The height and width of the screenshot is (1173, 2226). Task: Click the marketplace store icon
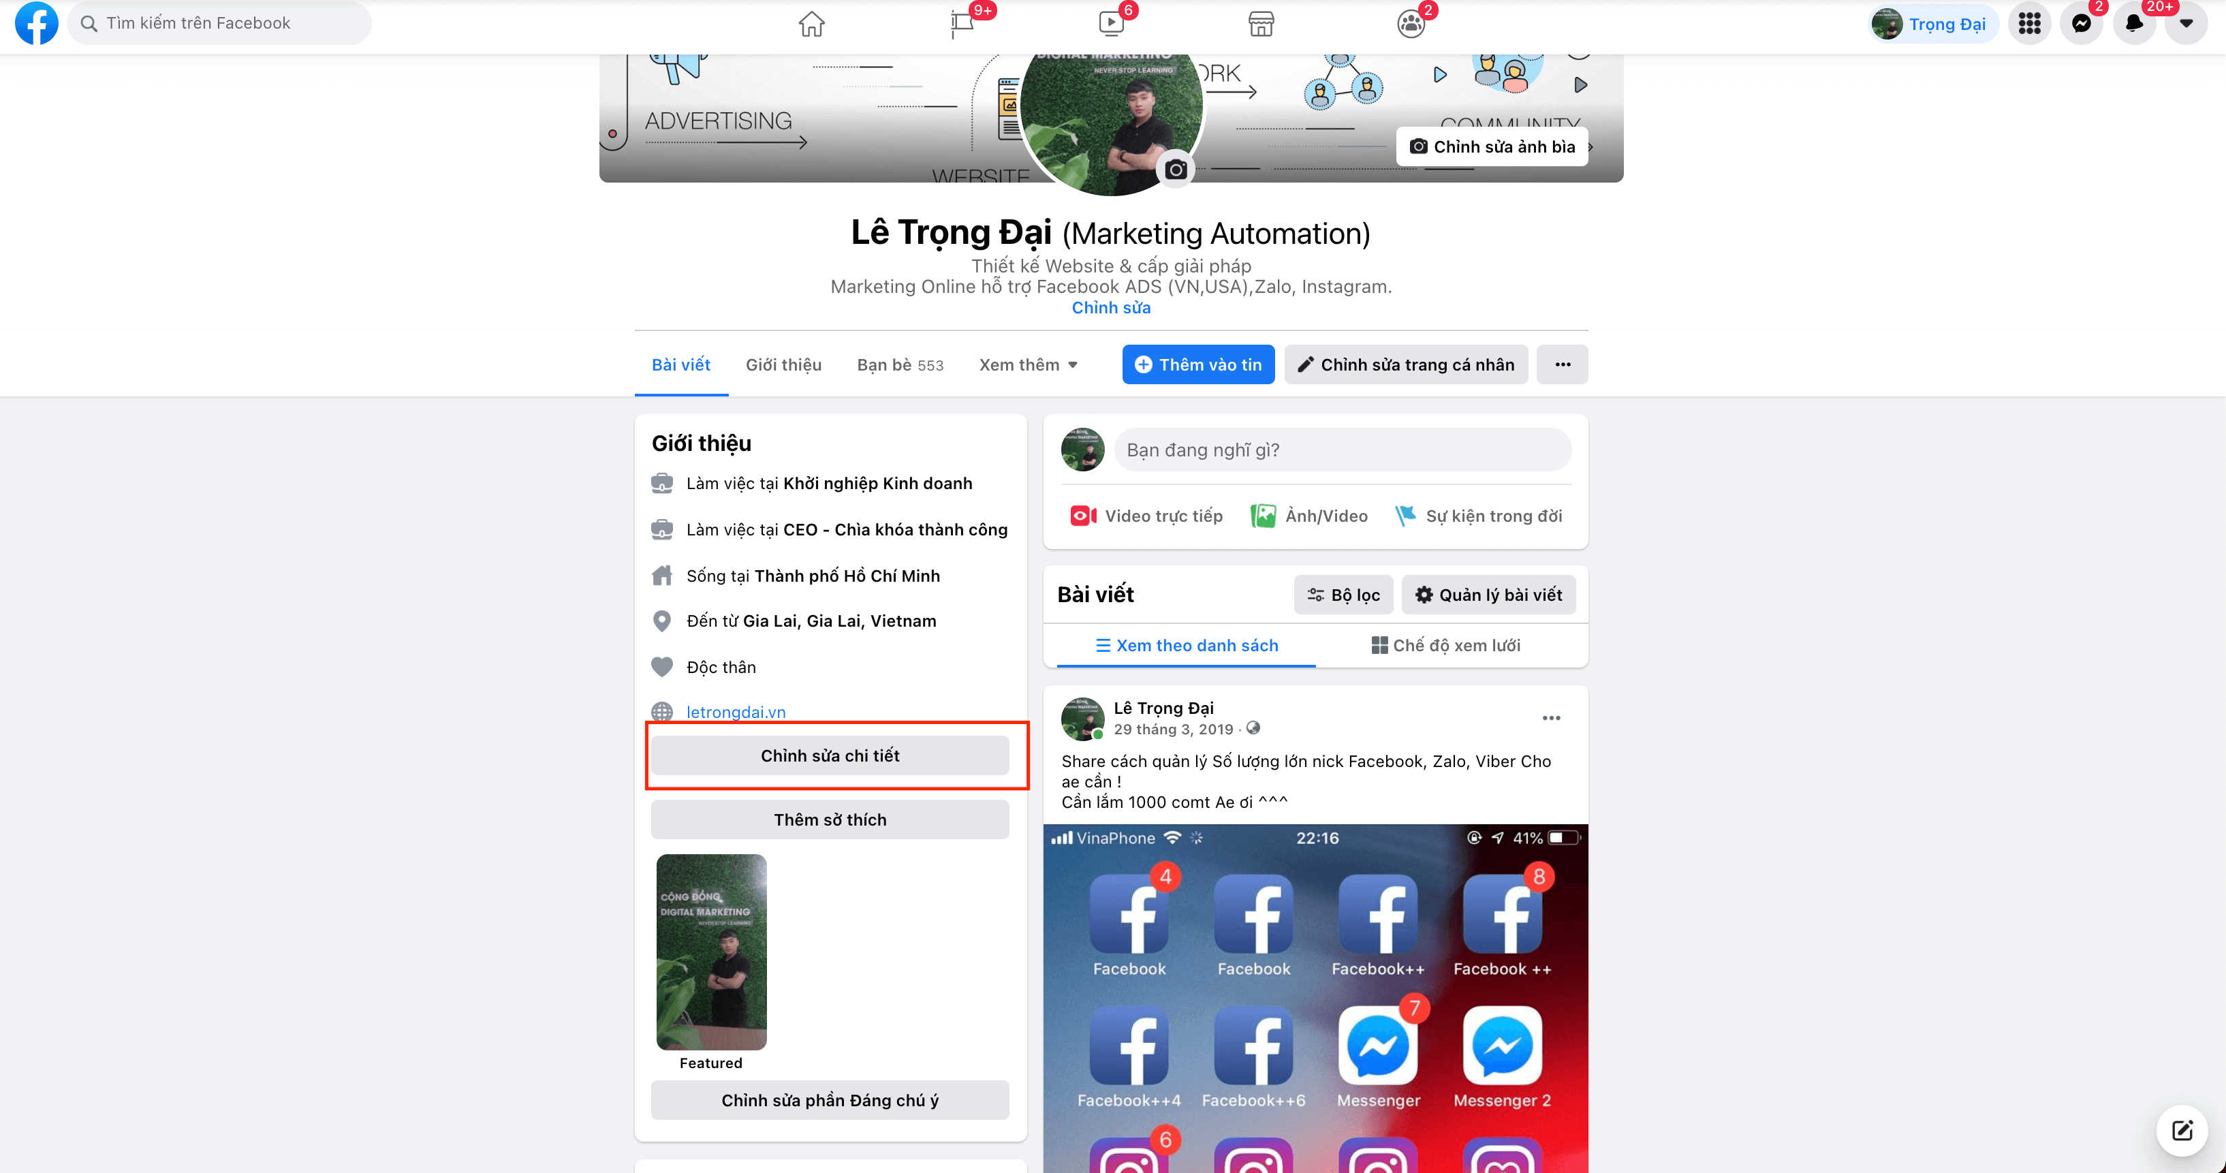tap(1261, 22)
